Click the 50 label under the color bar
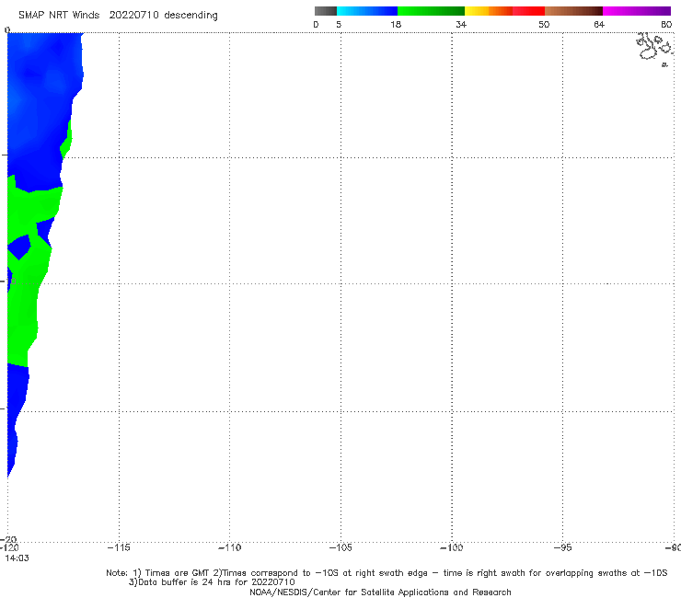This screenshot has height=598, width=681. tap(544, 24)
